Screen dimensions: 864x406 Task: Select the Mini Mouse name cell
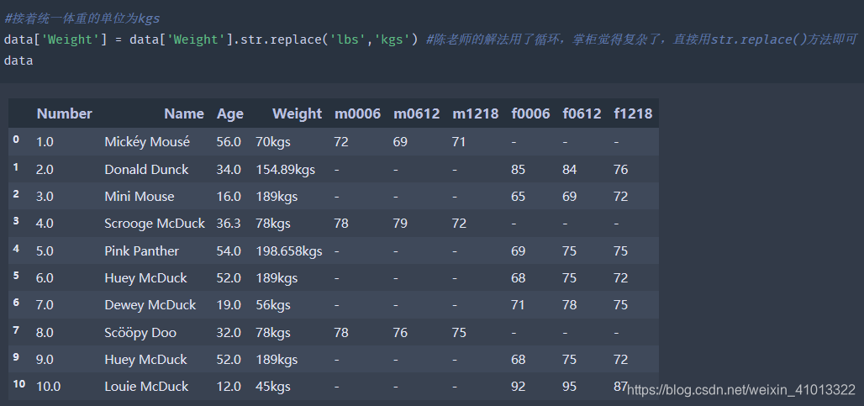tap(140, 196)
